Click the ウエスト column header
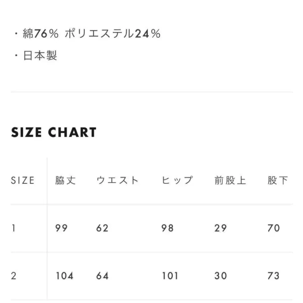 pos(117,180)
